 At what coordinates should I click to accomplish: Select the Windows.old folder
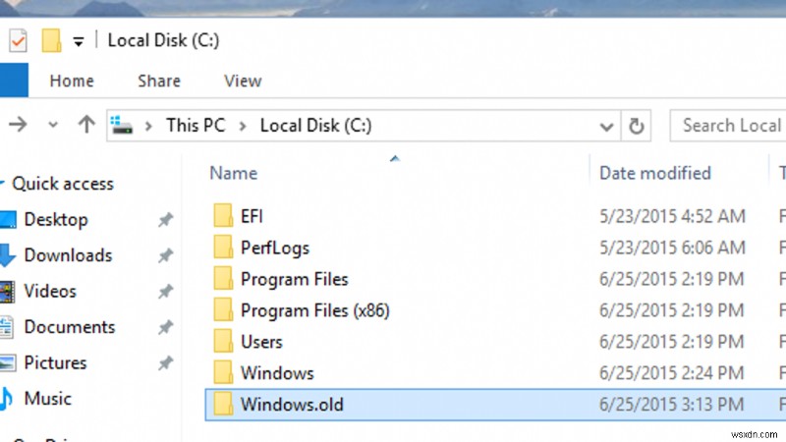point(292,404)
